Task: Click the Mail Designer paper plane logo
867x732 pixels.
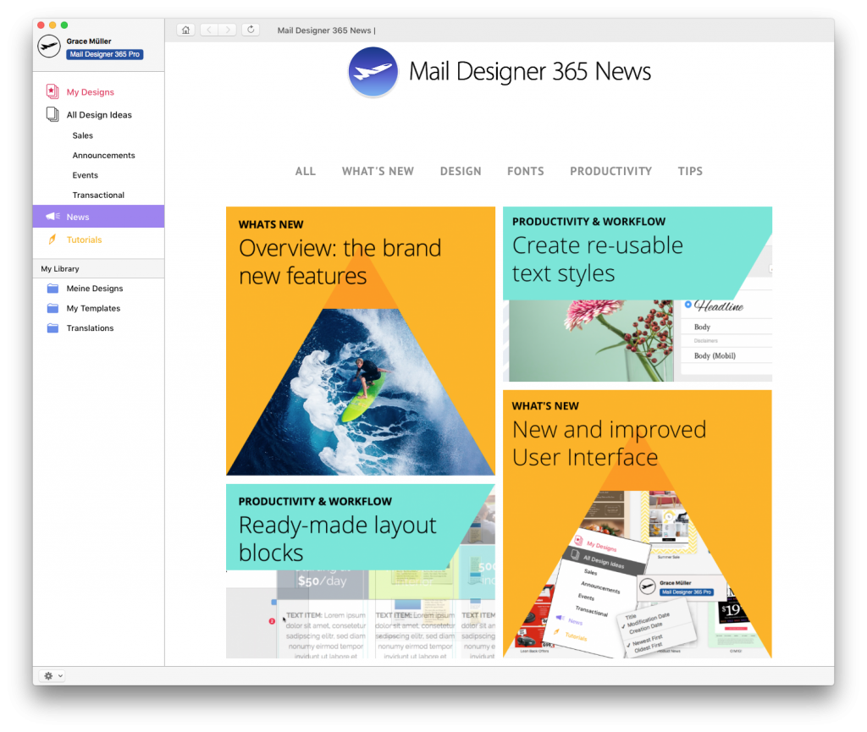Action: point(373,72)
